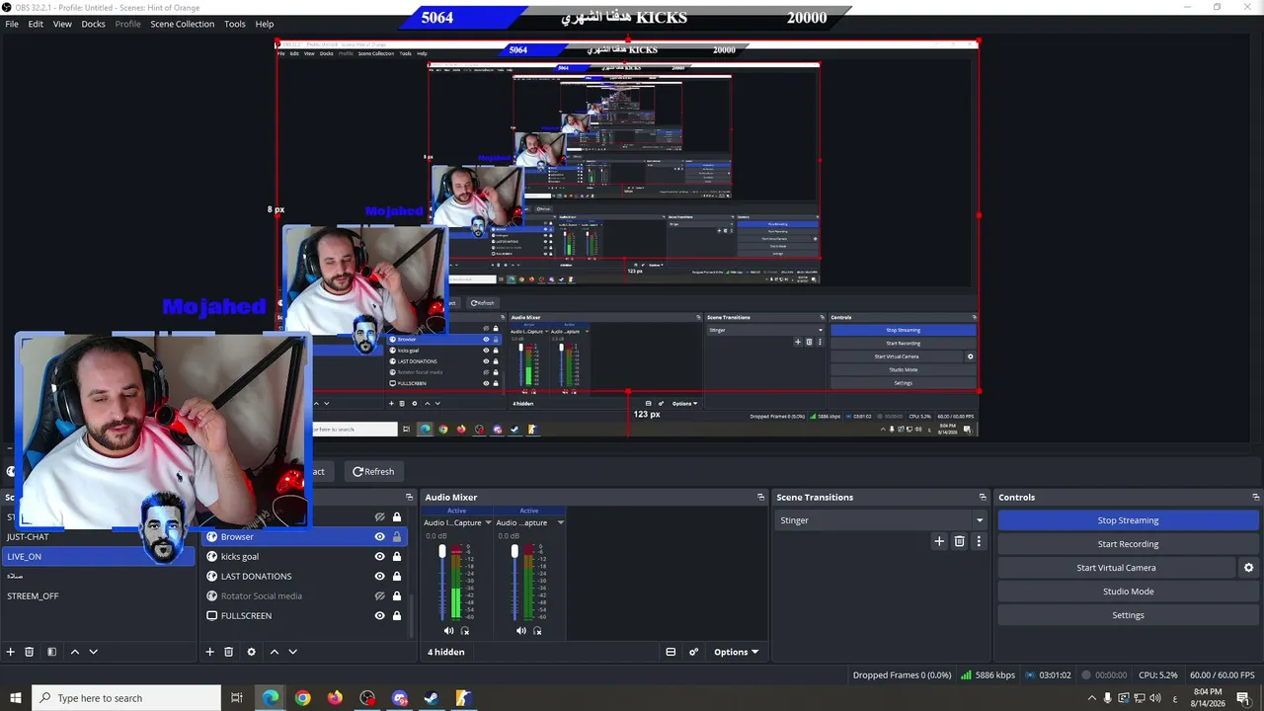Image resolution: width=1264 pixels, height=711 pixels.
Task: Open the Docks menu
Action: pyautogui.click(x=93, y=24)
